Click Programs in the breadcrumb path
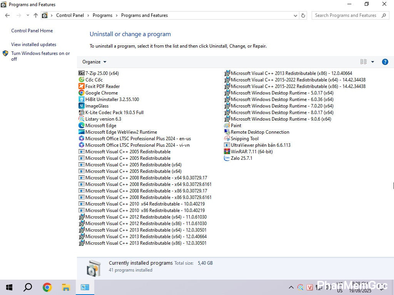Screen dimensions: 394x295 102,15
